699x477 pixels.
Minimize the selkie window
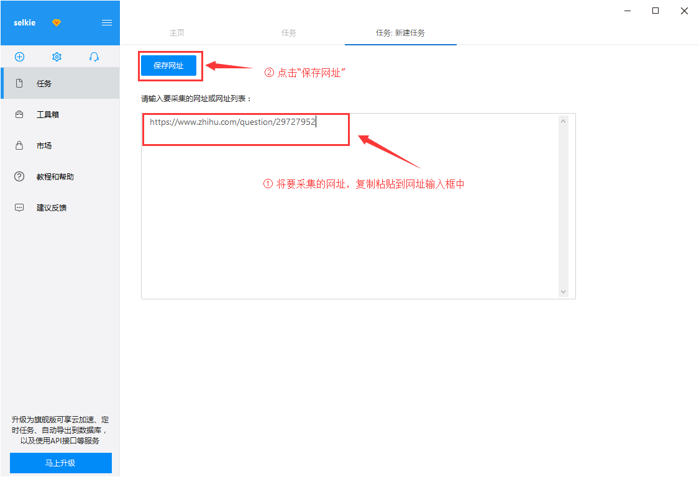[627, 11]
